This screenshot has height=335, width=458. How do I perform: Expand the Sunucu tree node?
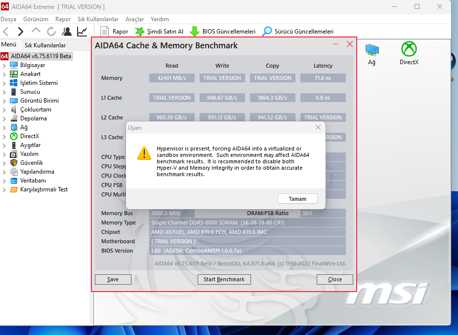(x=4, y=92)
